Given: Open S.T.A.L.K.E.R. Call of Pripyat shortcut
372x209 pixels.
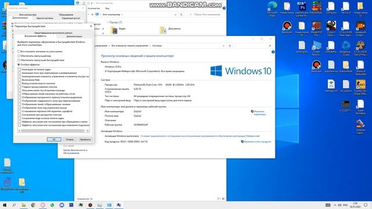Looking at the screenshot, I should [x=360, y=48].
